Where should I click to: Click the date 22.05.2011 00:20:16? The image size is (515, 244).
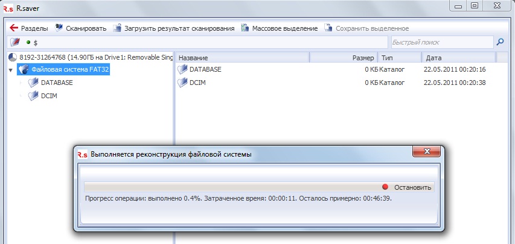click(455, 69)
